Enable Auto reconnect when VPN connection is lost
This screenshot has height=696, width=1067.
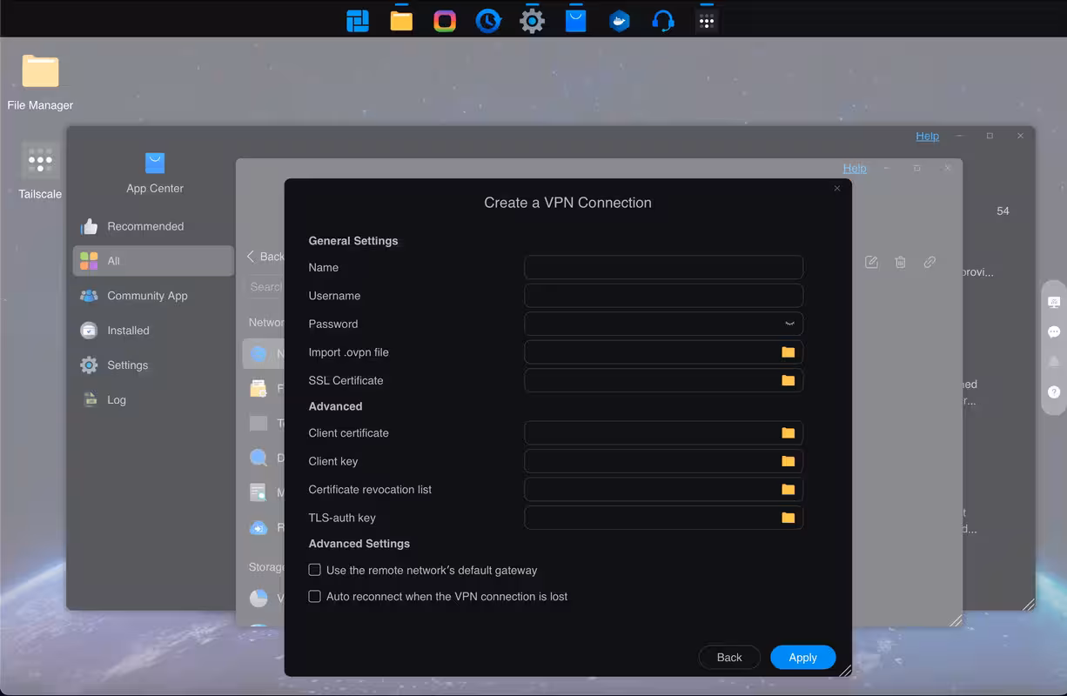point(315,596)
